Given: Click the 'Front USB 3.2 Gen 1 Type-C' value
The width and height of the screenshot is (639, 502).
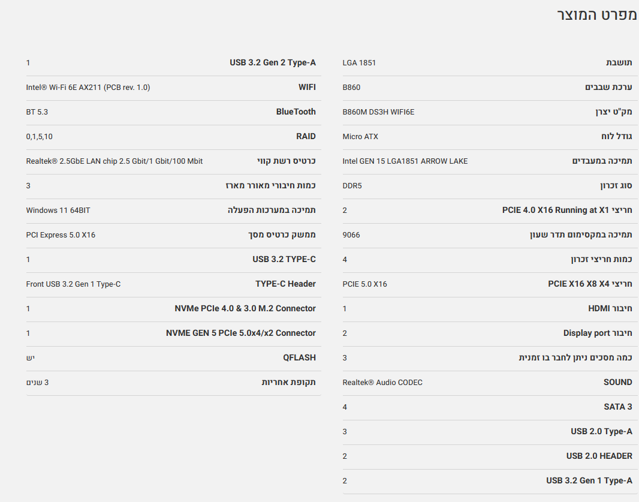Looking at the screenshot, I should click(x=73, y=284).
